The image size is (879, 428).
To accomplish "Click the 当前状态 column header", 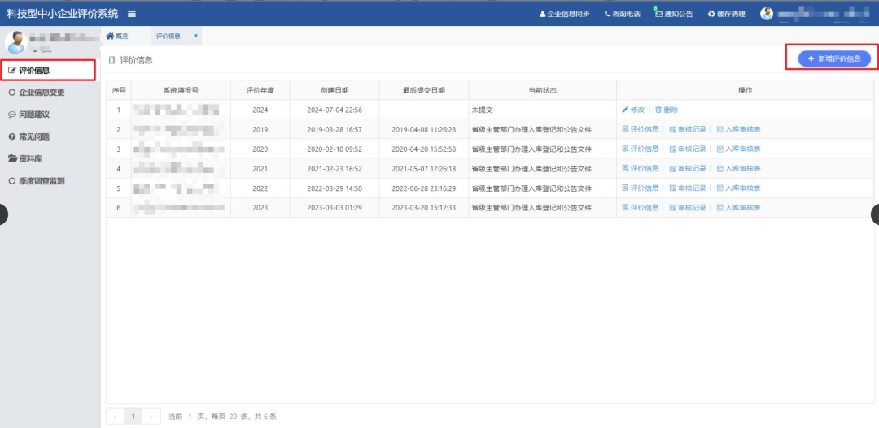I will point(542,90).
